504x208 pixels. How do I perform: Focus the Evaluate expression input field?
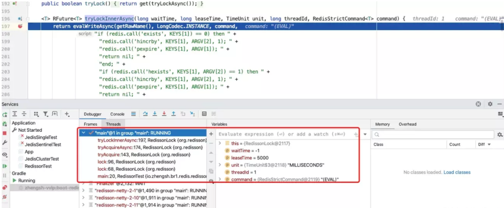pyautogui.click(x=285, y=134)
